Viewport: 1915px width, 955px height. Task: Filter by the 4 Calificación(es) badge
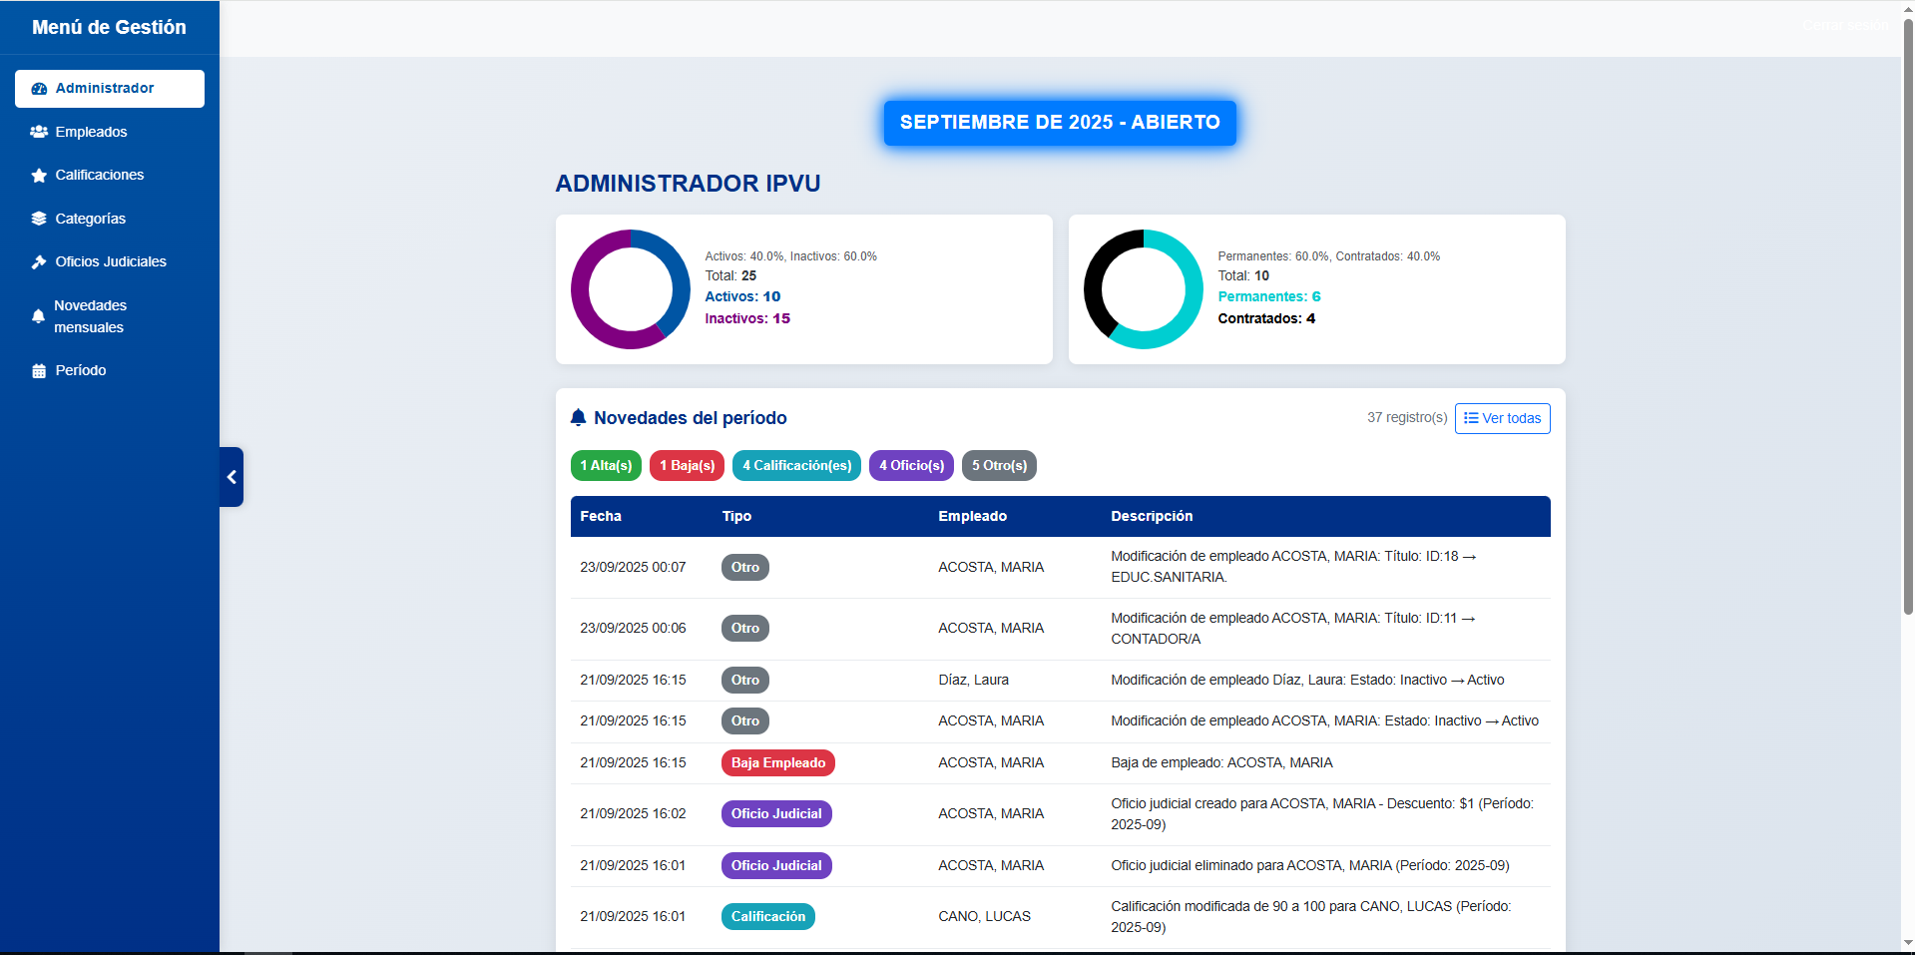click(796, 466)
